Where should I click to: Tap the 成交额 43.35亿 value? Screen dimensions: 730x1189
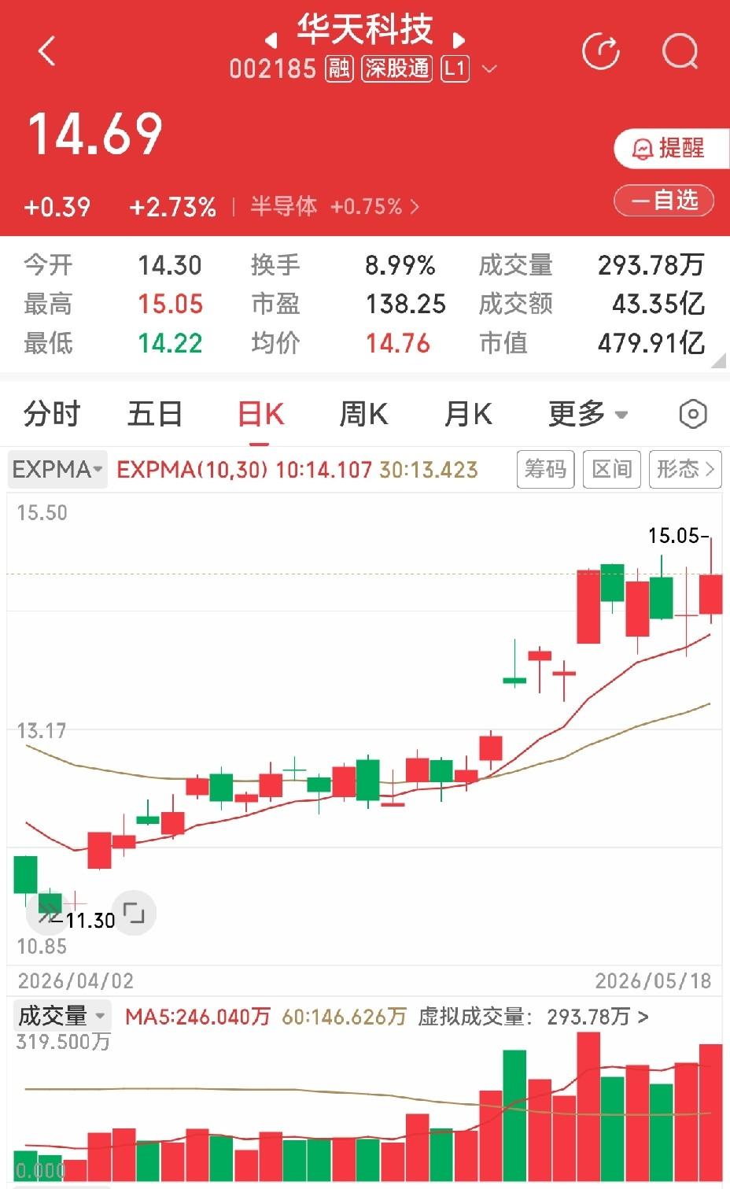pyautogui.click(x=658, y=304)
